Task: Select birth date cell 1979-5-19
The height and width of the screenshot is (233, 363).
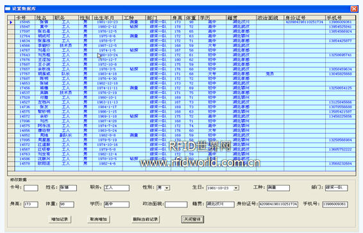Action: pos(107,140)
